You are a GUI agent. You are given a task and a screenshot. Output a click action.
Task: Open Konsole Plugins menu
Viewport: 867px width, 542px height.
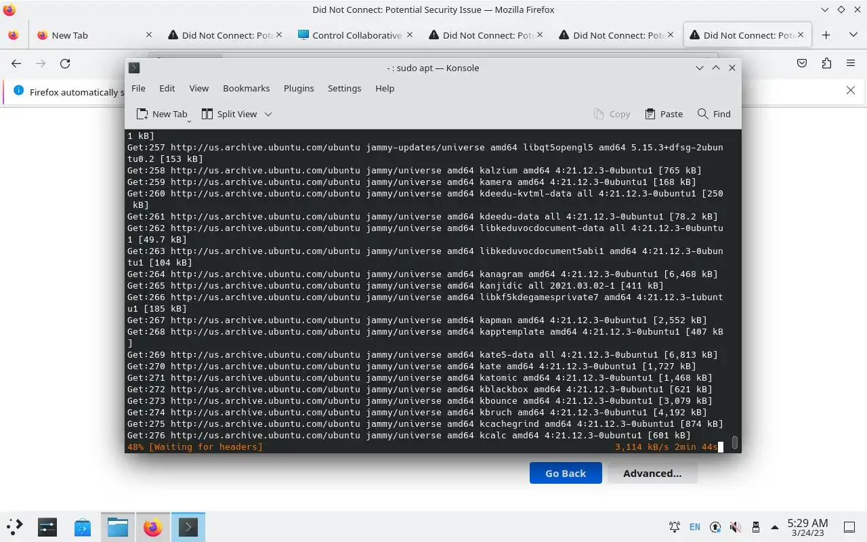click(x=299, y=88)
